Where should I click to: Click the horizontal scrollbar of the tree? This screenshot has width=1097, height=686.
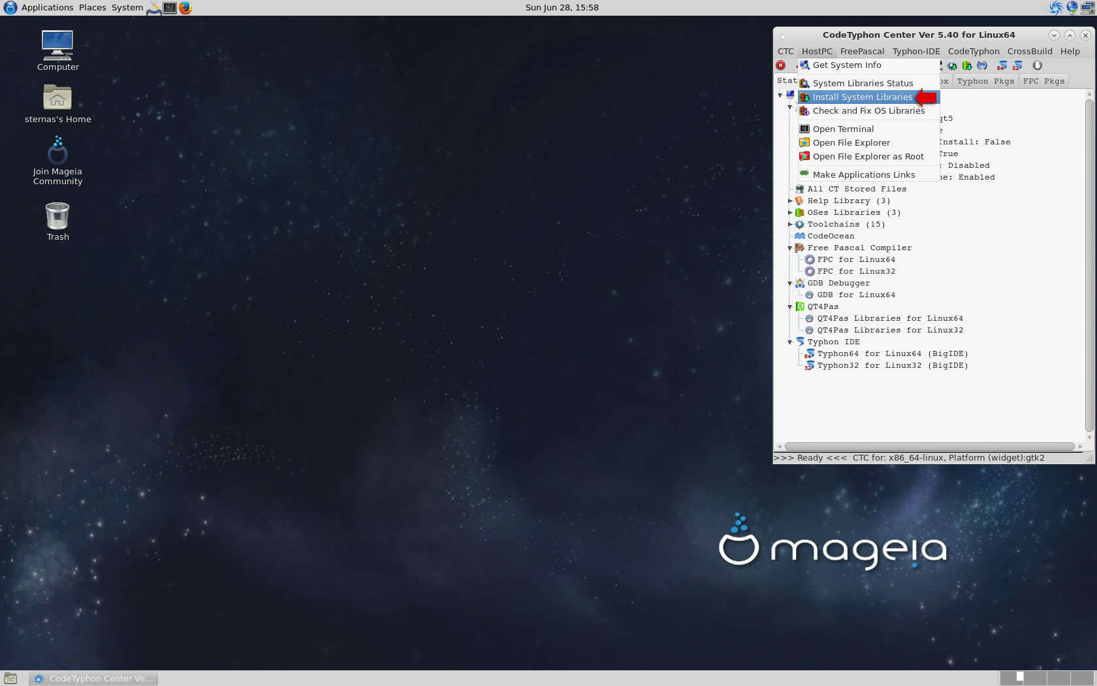[929, 447]
